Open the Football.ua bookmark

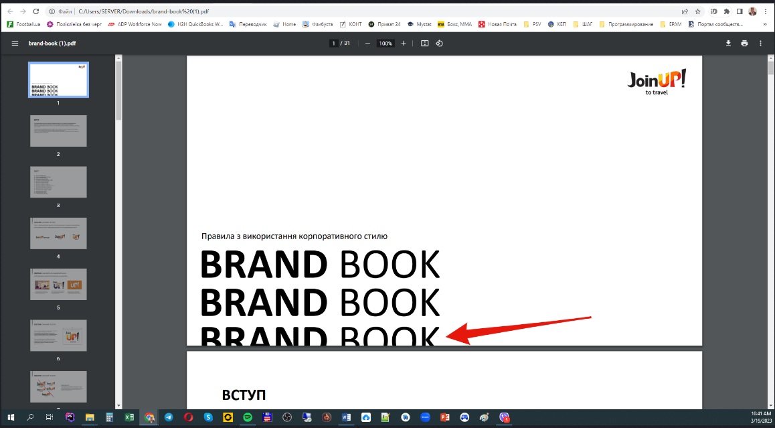point(24,24)
